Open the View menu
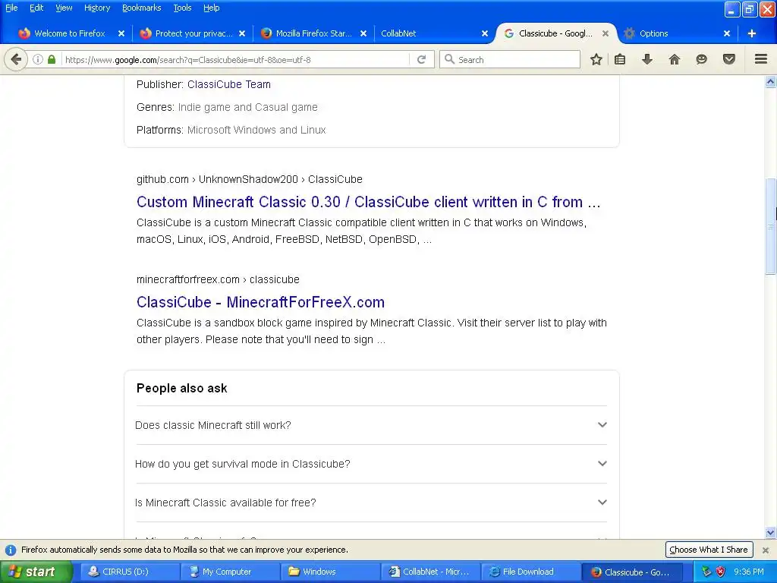This screenshot has height=583, width=777. coord(64,8)
